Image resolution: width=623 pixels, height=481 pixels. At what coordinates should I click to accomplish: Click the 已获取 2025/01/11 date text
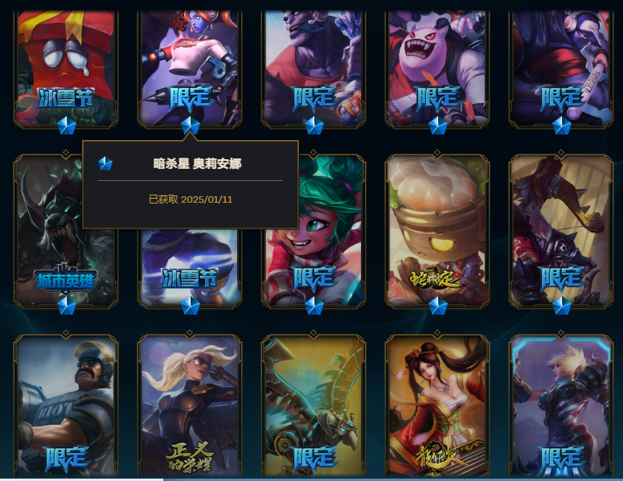191,199
